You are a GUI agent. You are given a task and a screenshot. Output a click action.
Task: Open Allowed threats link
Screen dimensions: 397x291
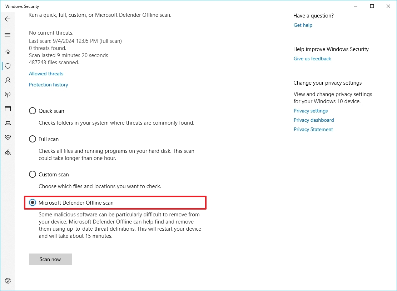46,74
